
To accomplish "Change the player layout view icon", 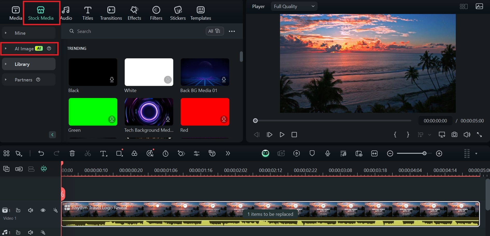I will tap(464, 6).
